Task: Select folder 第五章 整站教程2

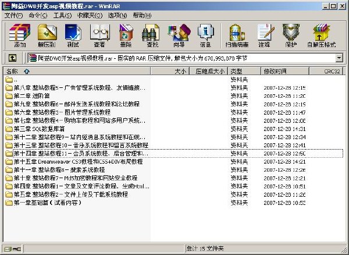Action: coord(66,194)
